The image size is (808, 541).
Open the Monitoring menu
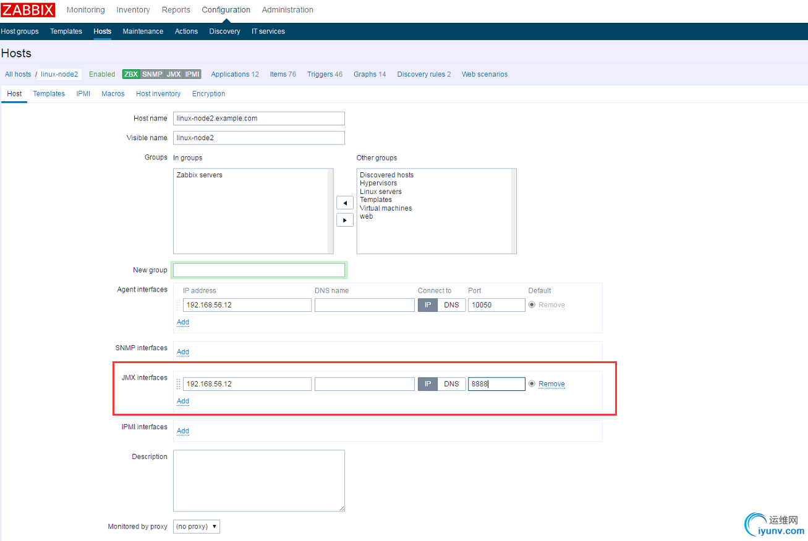click(x=86, y=10)
